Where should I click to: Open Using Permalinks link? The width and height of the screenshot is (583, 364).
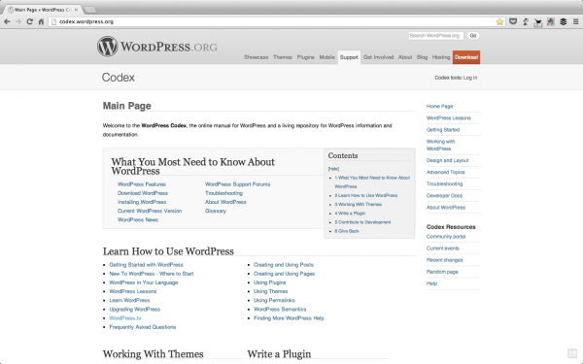(x=274, y=301)
